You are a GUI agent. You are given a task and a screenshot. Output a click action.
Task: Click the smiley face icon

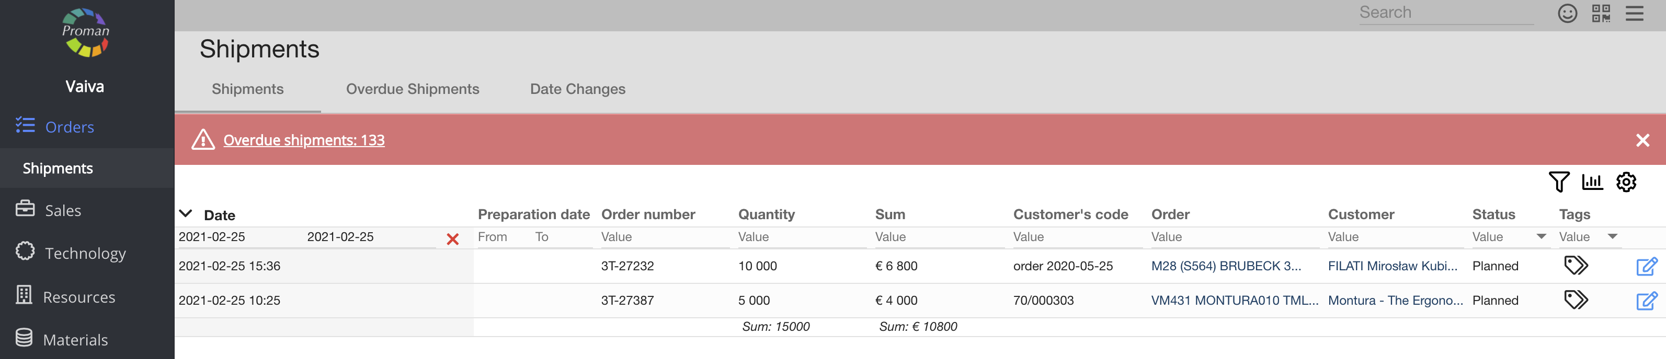(1567, 14)
